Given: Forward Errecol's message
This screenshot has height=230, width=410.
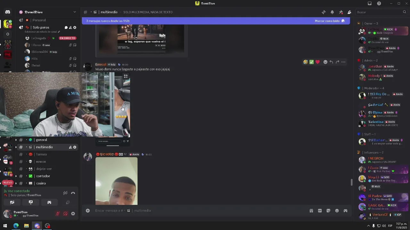Looking at the screenshot, I should pyautogui.click(x=337, y=62).
